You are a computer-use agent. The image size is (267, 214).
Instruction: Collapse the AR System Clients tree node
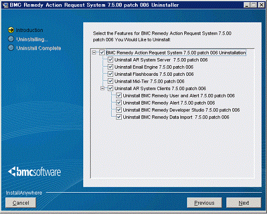pyautogui.click(x=103, y=89)
